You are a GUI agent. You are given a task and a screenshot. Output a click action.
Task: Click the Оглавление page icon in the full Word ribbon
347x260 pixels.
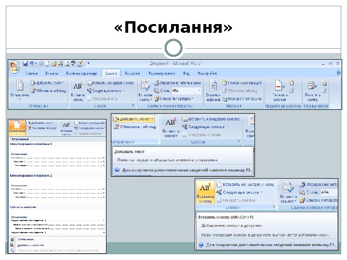click(20, 85)
